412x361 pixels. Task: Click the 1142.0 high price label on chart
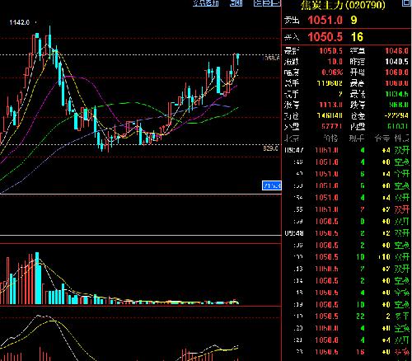click(x=19, y=22)
